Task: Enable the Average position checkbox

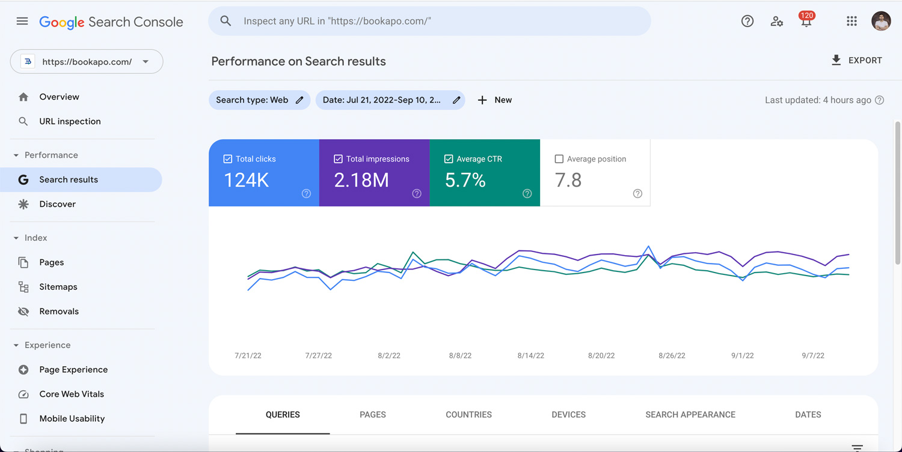Action: [559, 159]
